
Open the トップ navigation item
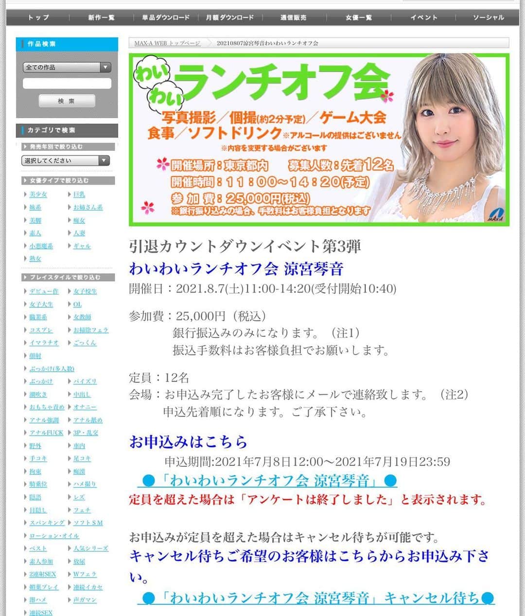pos(38,18)
